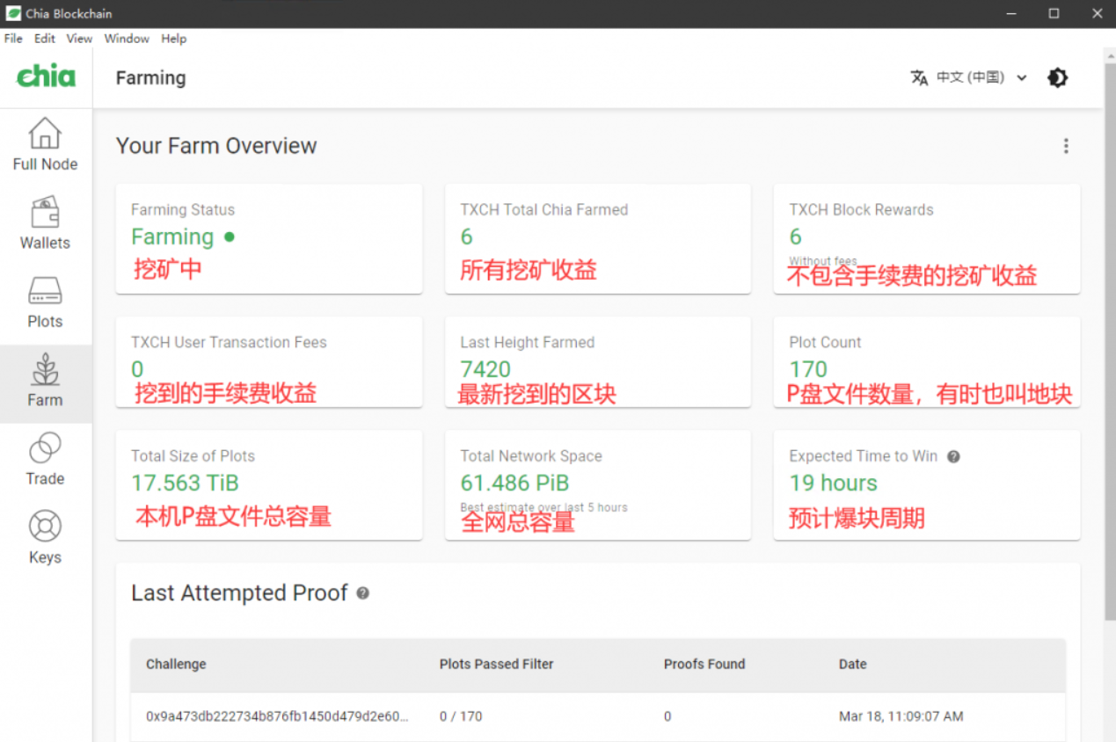Click the green Farming status text
This screenshot has width=1116, height=742.
click(x=172, y=236)
